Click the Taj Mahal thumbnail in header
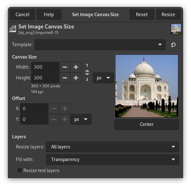 tap(176, 29)
